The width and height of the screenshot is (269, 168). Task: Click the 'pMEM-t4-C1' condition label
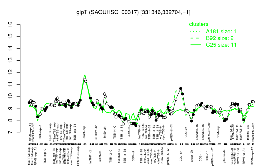[172, 132]
